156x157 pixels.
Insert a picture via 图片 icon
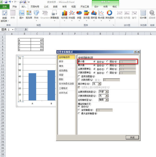click(x=22, y=14)
